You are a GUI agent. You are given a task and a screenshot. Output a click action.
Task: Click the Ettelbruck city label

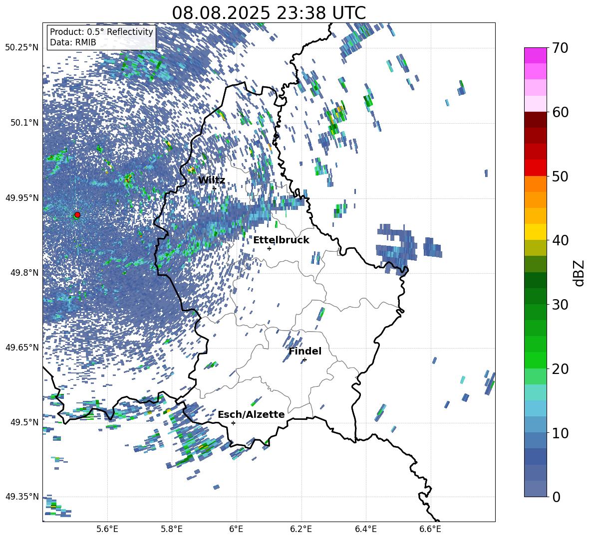pos(281,240)
